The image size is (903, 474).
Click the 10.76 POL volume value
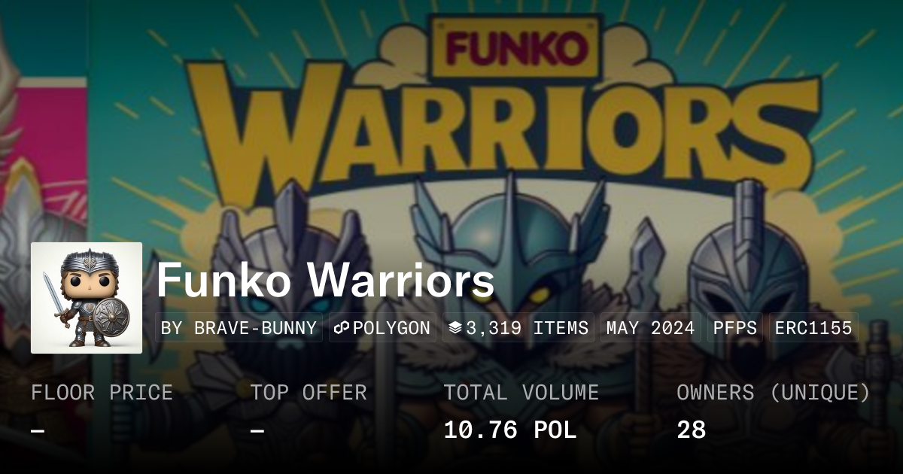tap(510, 430)
